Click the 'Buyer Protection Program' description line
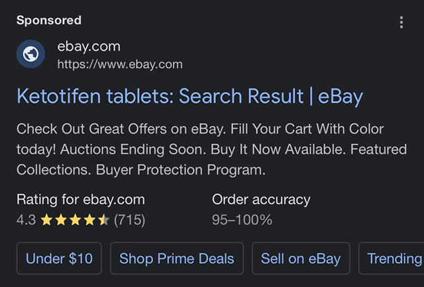Image resolution: width=424 pixels, height=287 pixels. point(180,170)
